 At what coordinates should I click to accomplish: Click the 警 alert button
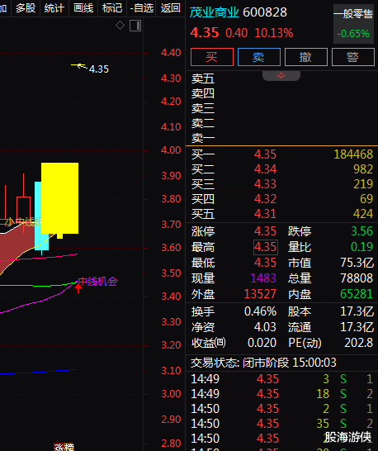pyautogui.click(x=353, y=57)
